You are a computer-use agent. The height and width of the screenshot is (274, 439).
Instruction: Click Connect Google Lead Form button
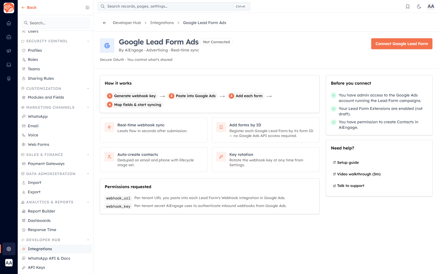tap(402, 44)
